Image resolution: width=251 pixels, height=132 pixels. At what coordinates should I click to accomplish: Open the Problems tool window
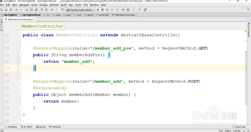tap(11, 127)
